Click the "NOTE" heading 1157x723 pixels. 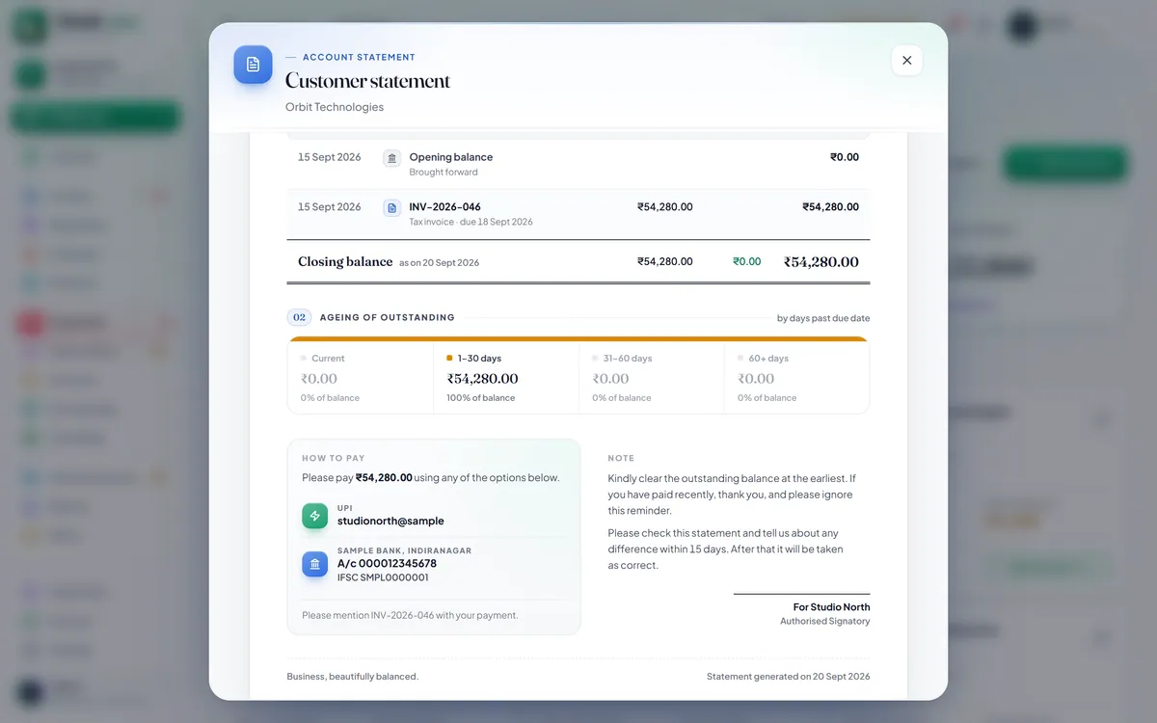point(622,459)
